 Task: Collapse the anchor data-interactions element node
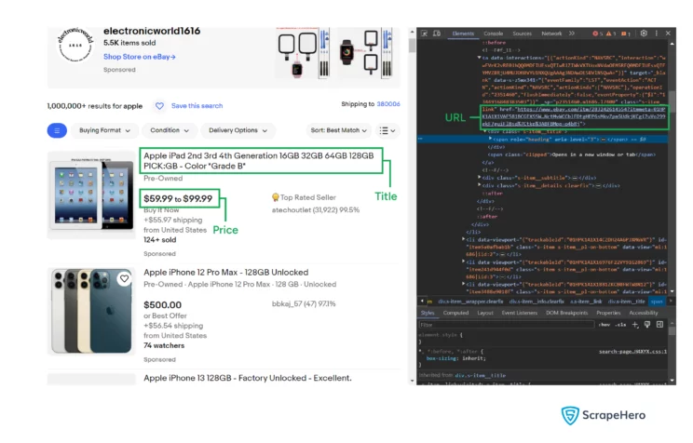[479, 58]
